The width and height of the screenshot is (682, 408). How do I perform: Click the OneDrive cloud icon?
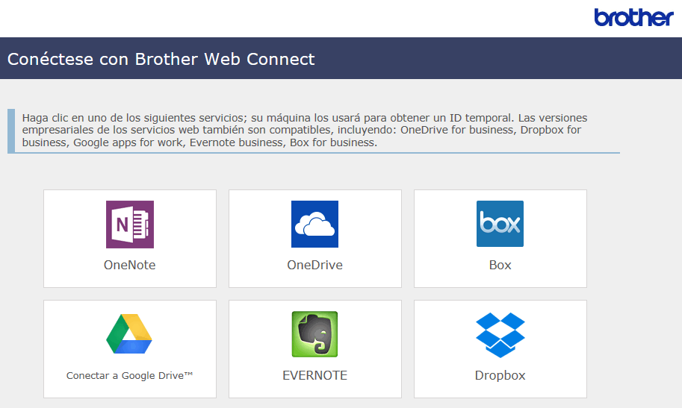(x=315, y=225)
